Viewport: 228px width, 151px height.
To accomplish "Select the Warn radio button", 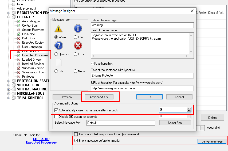I will [x=56, y=37].
